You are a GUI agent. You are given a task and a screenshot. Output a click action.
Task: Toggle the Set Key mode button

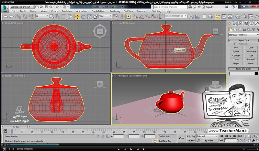(191, 141)
